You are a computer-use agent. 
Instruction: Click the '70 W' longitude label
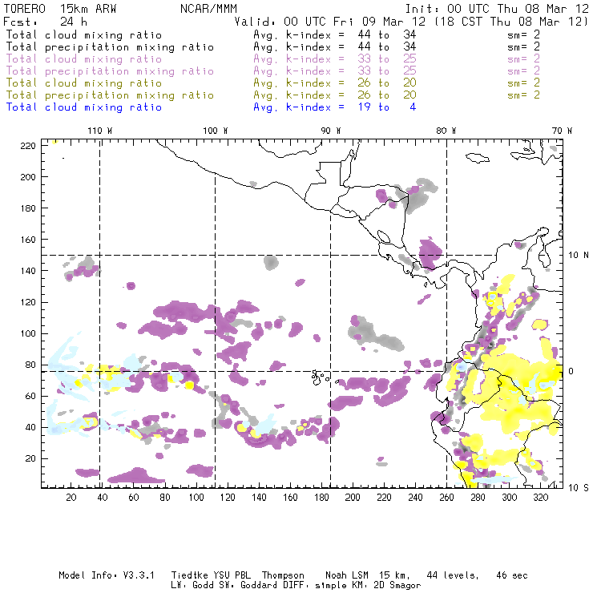(x=562, y=131)
